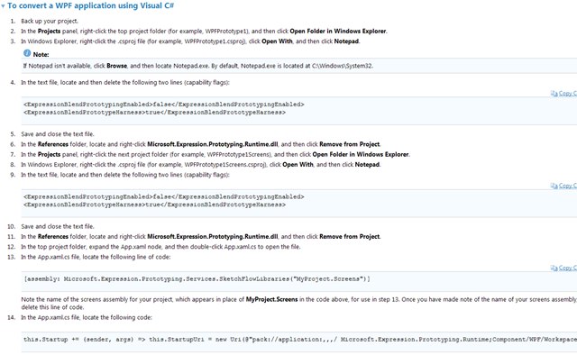Click the bold 'Open With' text in step 3
Screen dimensions: 577x355
[x=277, y=41]
